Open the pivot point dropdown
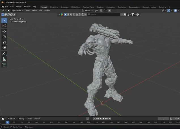Viewport: 180px width, 129px height. pyautogui.click(x=96, y=11)
